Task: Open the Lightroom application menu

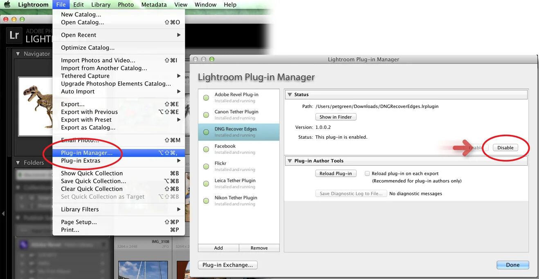Action: click(x=33, y=4)
